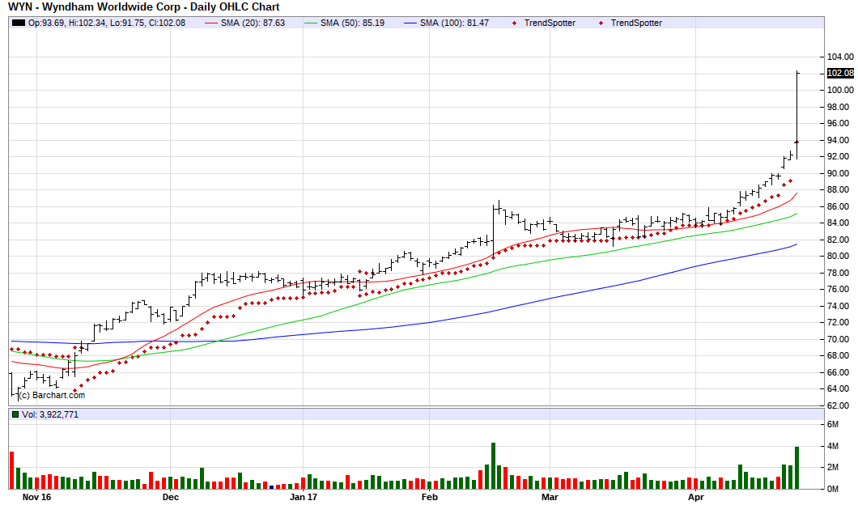Click the 74.00 price axis label
Viewport: 858px width, 522px height.
click(x=840, y=306)
